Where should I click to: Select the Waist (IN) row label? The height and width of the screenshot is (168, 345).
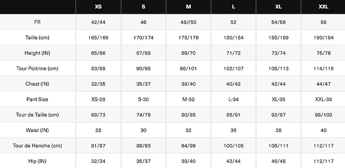(37, 130)
